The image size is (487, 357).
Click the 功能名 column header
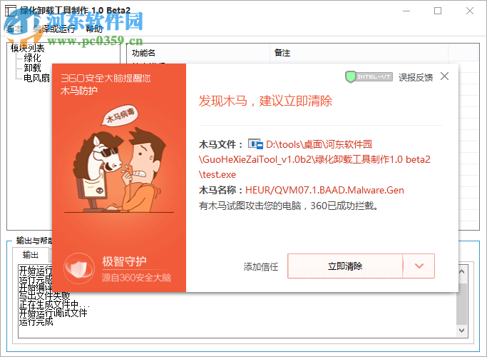(198, 53)
